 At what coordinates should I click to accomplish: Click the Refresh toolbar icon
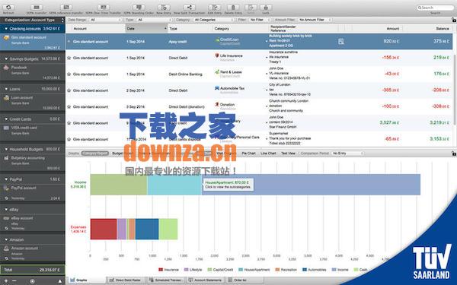tap(8, 8)
